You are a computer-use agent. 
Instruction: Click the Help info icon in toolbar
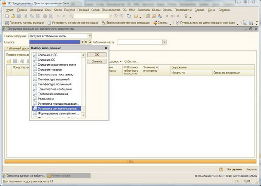click(x=136, y=16)
